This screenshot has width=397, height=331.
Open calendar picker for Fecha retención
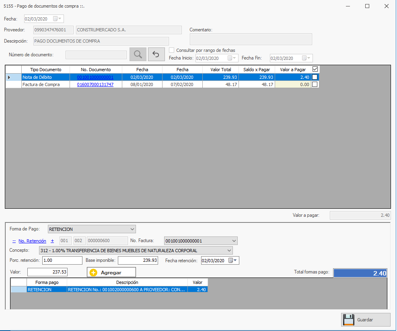(x=233, y=261)
